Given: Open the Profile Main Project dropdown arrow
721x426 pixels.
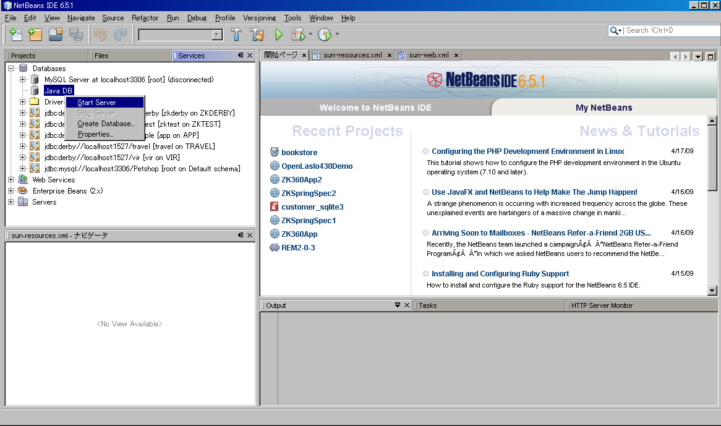Looking at the screenshot, I should [x=337, y=34].
